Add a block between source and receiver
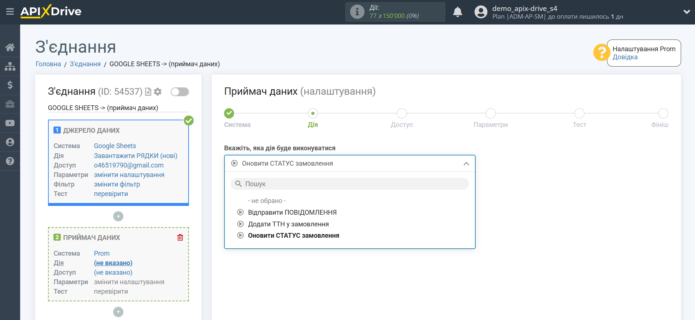The image size is (695, 320). 118,217
